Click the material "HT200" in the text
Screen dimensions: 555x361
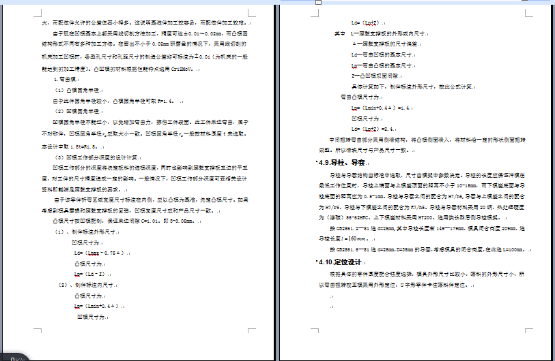426,217
